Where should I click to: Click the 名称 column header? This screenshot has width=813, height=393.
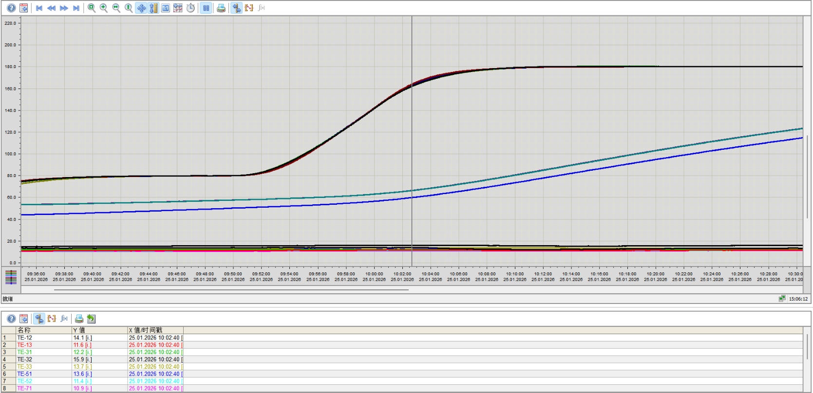pos(44,330)
